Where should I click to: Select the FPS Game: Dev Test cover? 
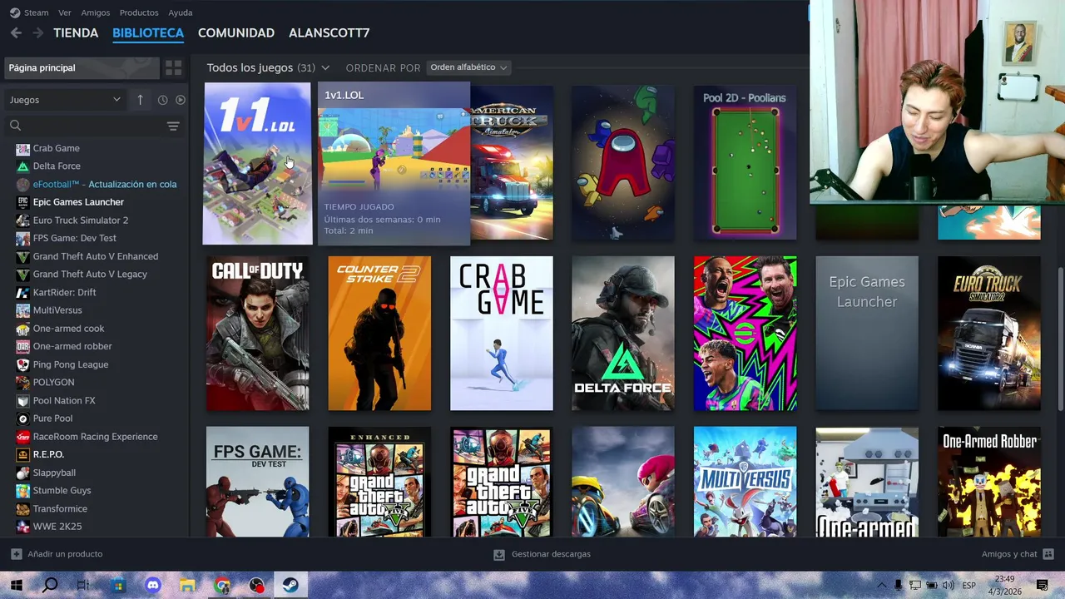(x=258, y=482)
